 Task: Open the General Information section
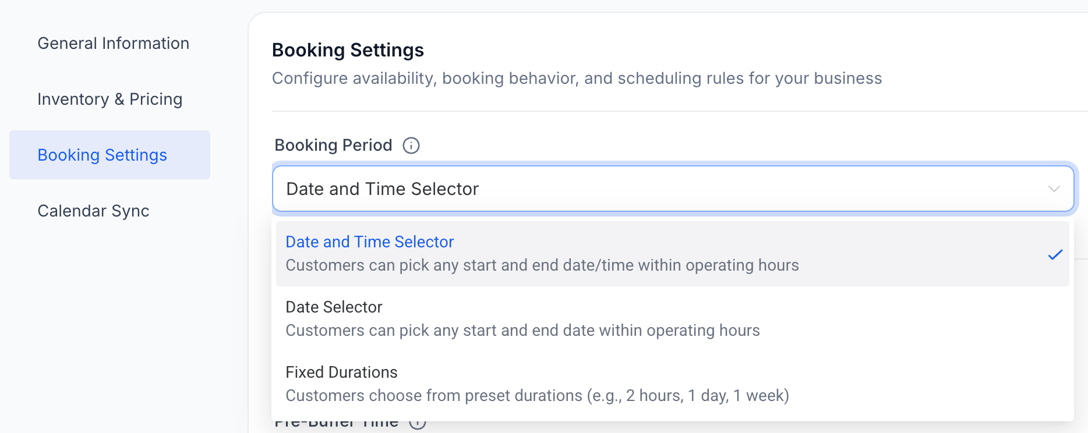coord(113,43)
